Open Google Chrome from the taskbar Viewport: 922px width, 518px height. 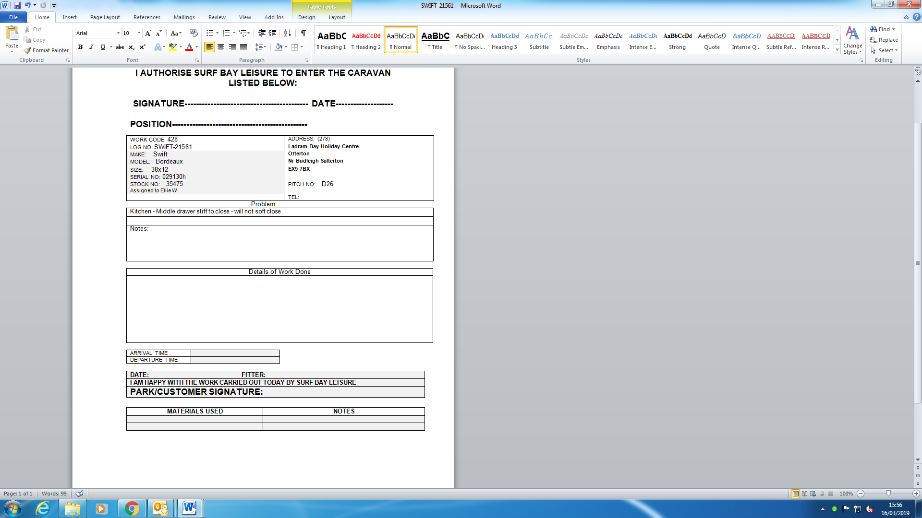click(132, 508)
